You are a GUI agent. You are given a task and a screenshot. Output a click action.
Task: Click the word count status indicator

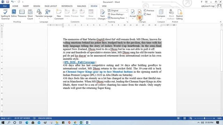point(22,118)
